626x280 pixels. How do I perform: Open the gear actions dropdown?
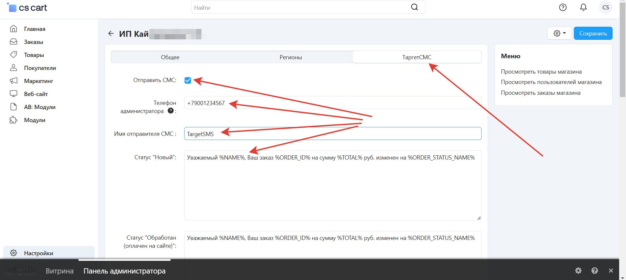coord(559,33)
